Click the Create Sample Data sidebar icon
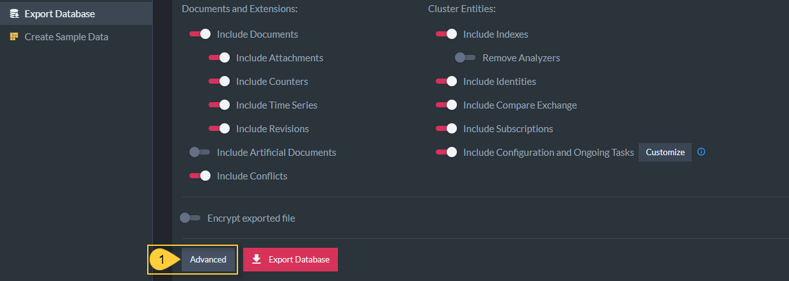Image resolution: width=789 pixels, height=281 pixels. coord(14,37)
